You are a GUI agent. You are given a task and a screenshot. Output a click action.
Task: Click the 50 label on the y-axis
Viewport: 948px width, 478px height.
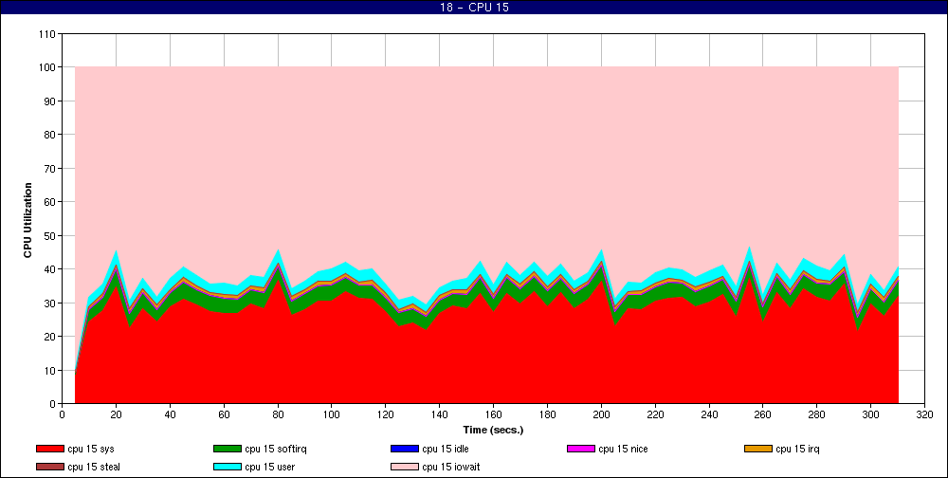point(51,235)
